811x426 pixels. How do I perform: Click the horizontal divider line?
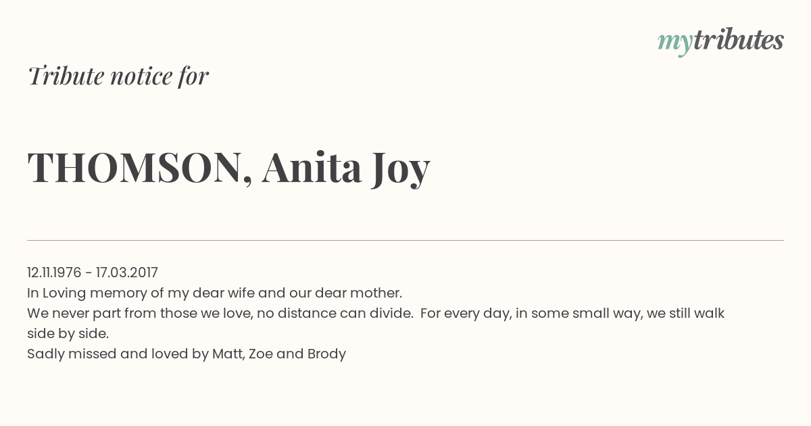click(405, 240)
